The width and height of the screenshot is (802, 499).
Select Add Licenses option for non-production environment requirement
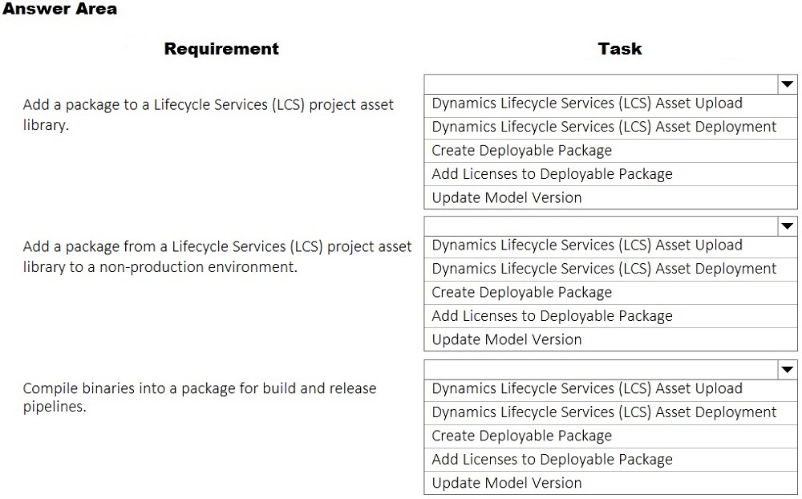click(552, 316)
